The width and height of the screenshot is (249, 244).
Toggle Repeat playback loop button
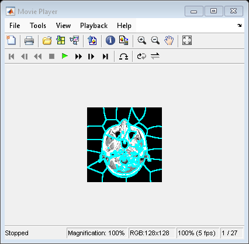click(141, 57)
